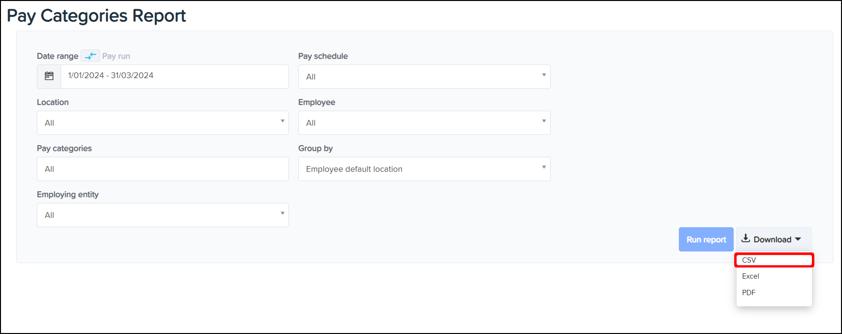Click the Pay schedule dropdown arrow

point(544,75)
